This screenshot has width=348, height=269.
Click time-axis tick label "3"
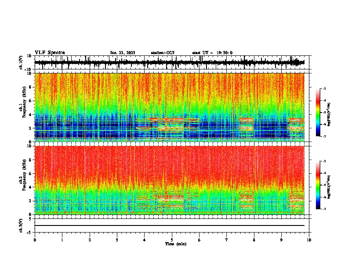117,240
